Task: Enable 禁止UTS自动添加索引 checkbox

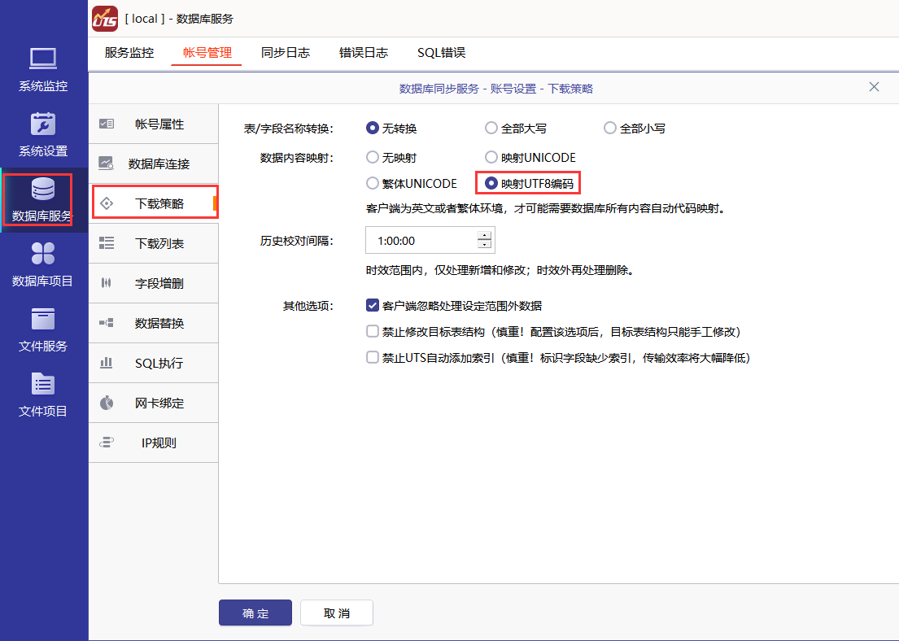Action: pos(372,358)
